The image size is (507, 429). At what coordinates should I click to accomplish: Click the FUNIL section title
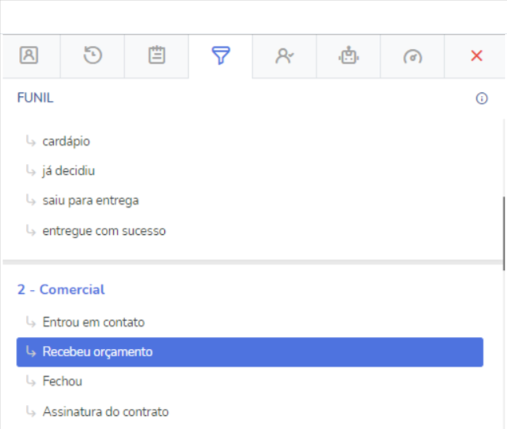click(x=35, y=98)
